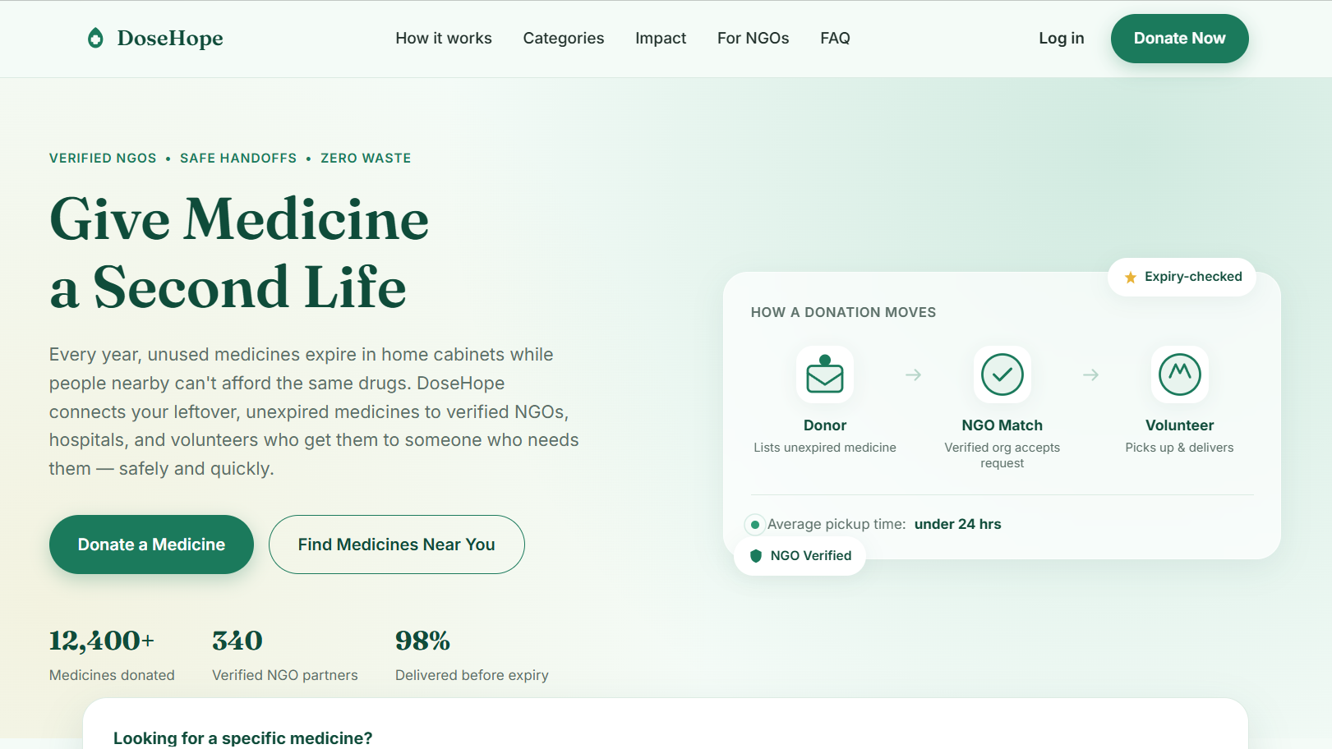Click the star icon in Expiry-checked badge
This screenshot has width=1332, height=749.
click(x=1131, y=278)
